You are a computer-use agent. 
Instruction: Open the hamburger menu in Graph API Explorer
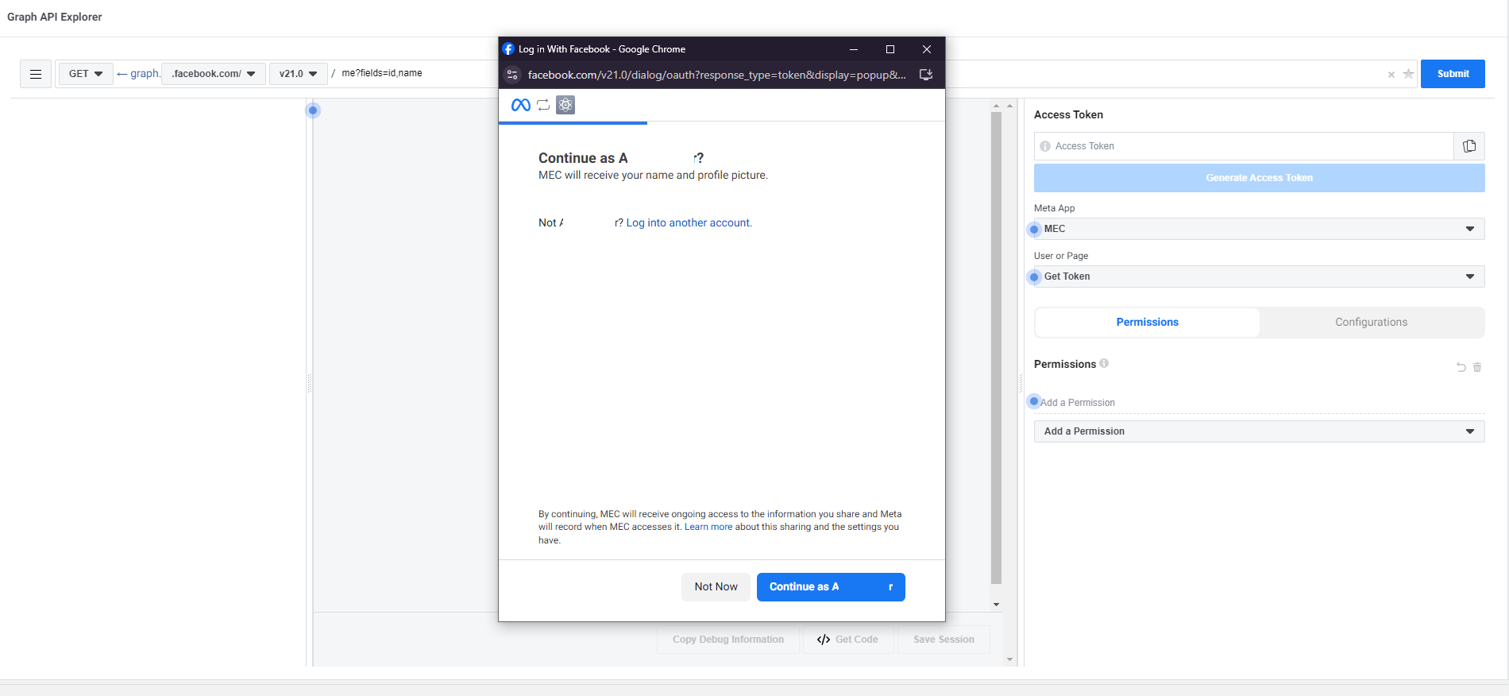[x=36, y=74]
